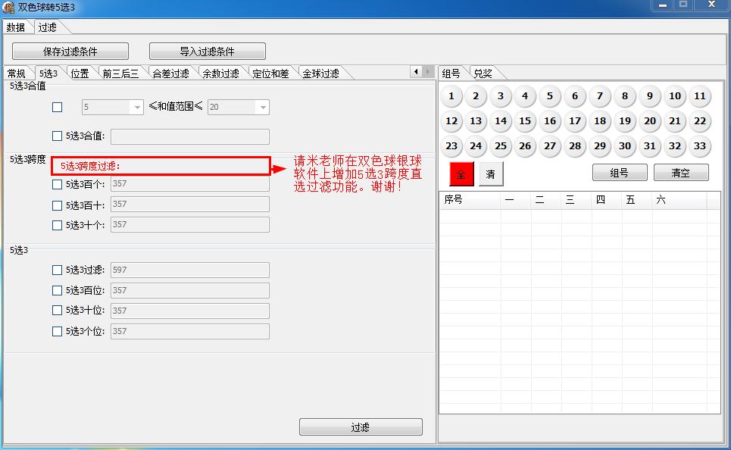Select number ball 1

pyautogui.click(x=451, y=96)
